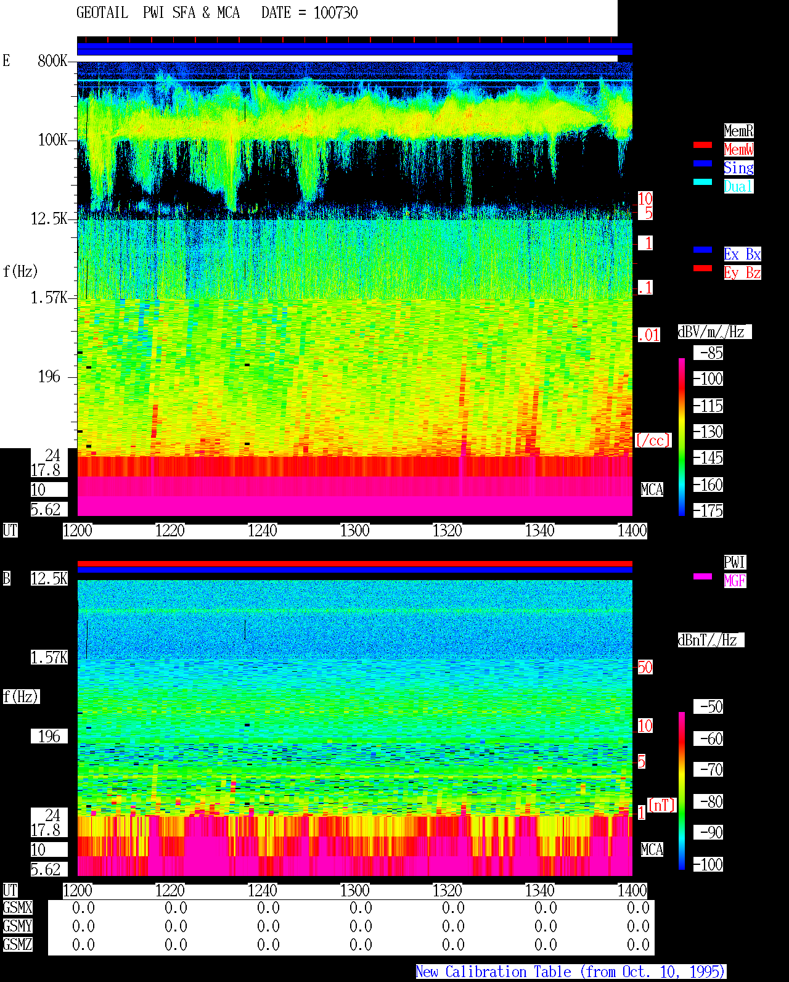Select the cyan Dual legend swatch
The image size is (789, 982).
[x=703, y=182]
